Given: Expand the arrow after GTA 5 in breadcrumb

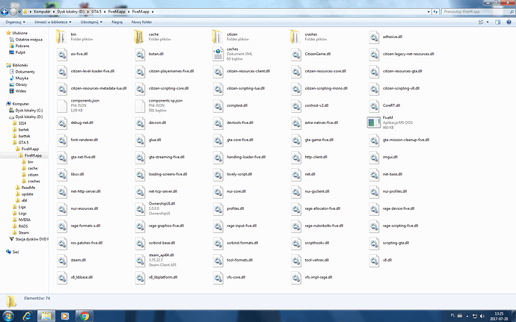Looking at the screenshot, I should (105, 12).
